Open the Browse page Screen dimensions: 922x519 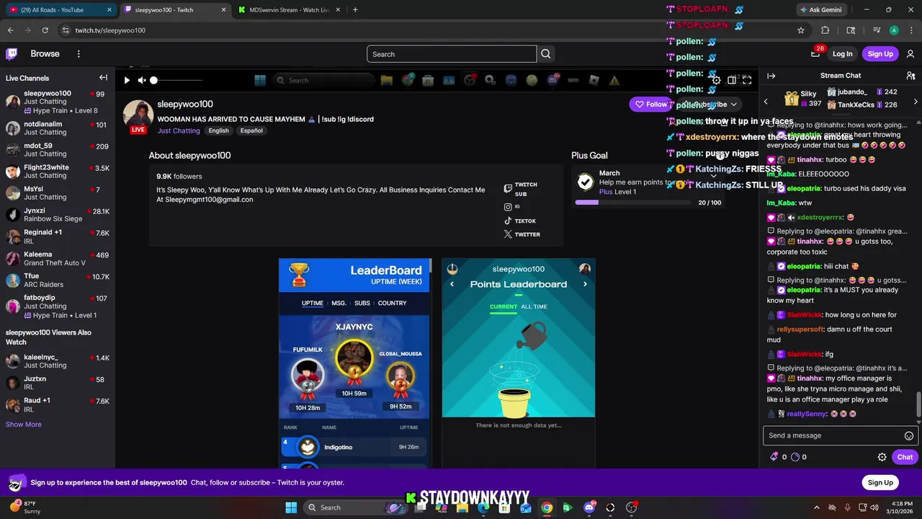45,54
